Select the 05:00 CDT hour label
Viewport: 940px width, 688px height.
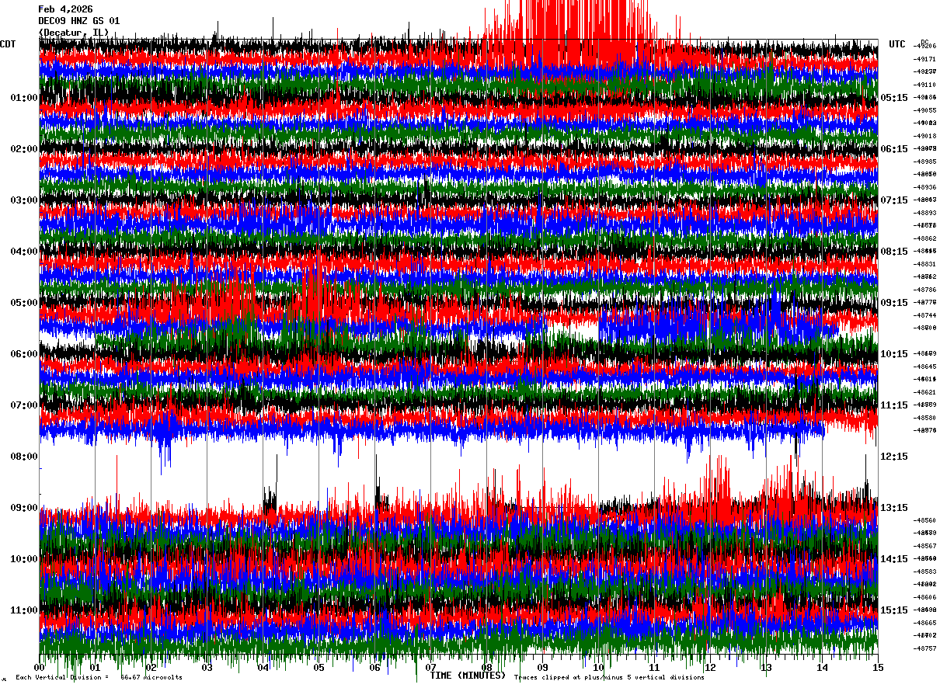(x=24, y=303)
